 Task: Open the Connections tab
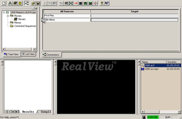(x=52, y=55)
